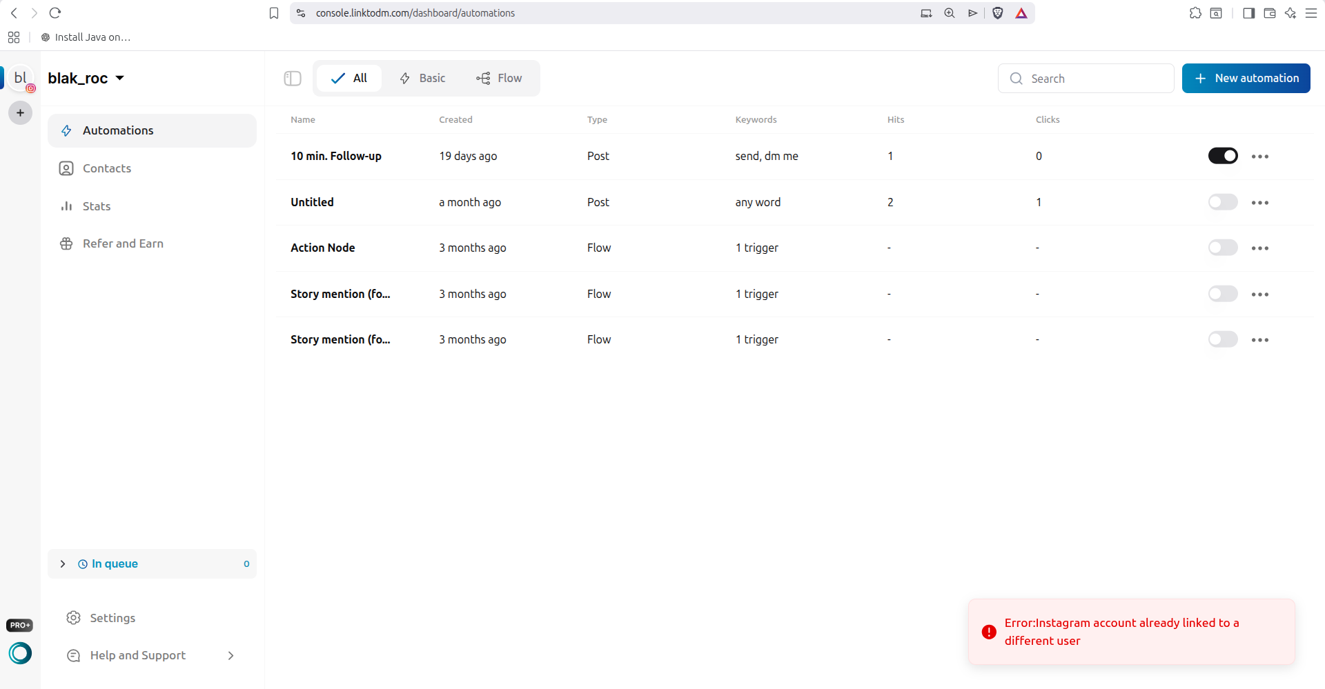Click the Brave Rewards triangle icon

pos(1021,13)
